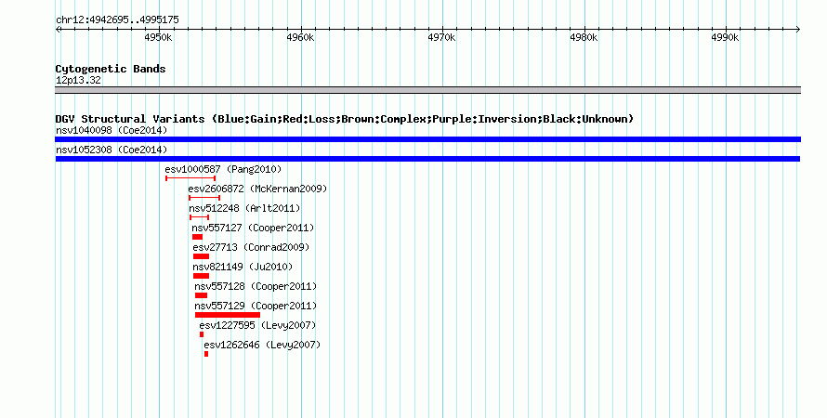This screenshot has width=827, height=418.
Task: Open esv1262646 (Levy2007) variant label
Action: (262, 345)
